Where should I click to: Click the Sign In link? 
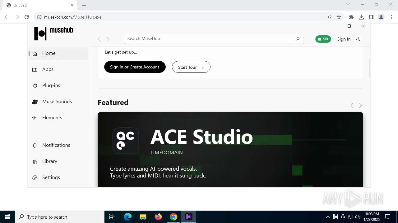344,39
